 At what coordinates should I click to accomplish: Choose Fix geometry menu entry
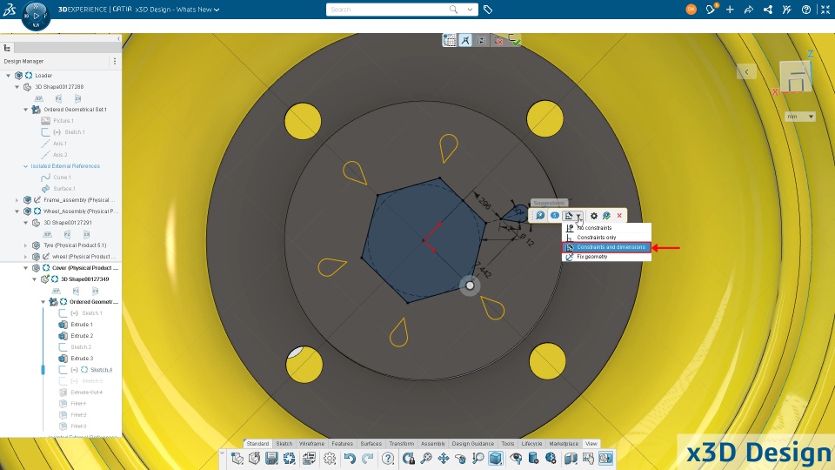coord(607,256)
